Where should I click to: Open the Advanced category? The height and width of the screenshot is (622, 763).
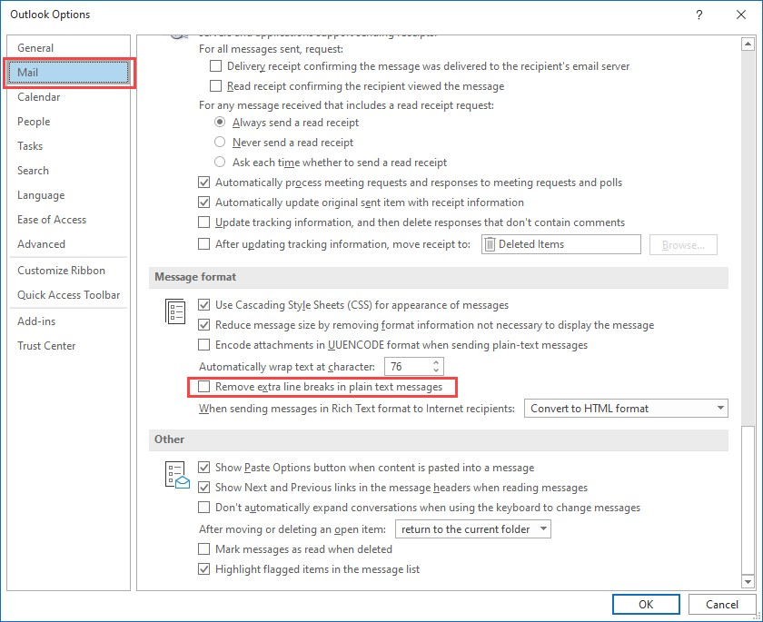pyautogui.click(x=69, y=244)
